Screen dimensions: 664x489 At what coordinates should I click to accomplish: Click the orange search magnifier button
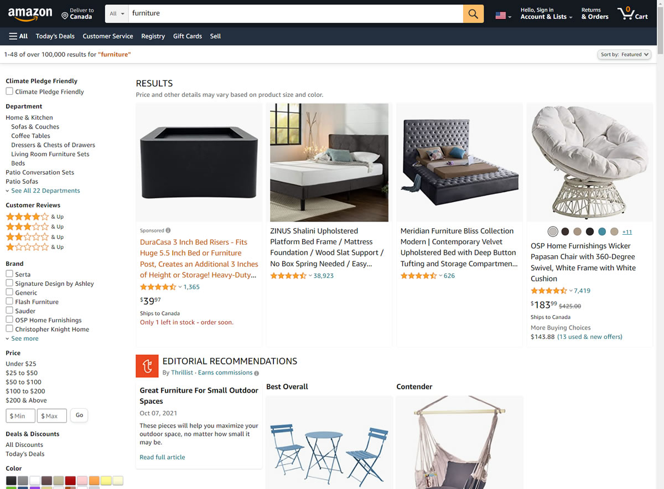[x=473, y=14]
